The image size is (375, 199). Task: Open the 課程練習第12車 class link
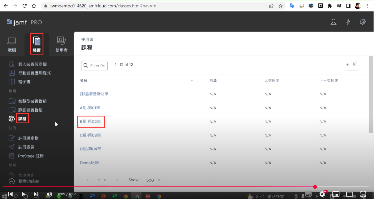94,94
